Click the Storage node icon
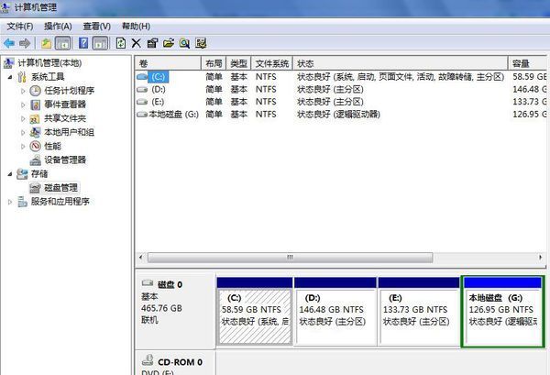This screenshot has width=550, height=375. [22, 174]
